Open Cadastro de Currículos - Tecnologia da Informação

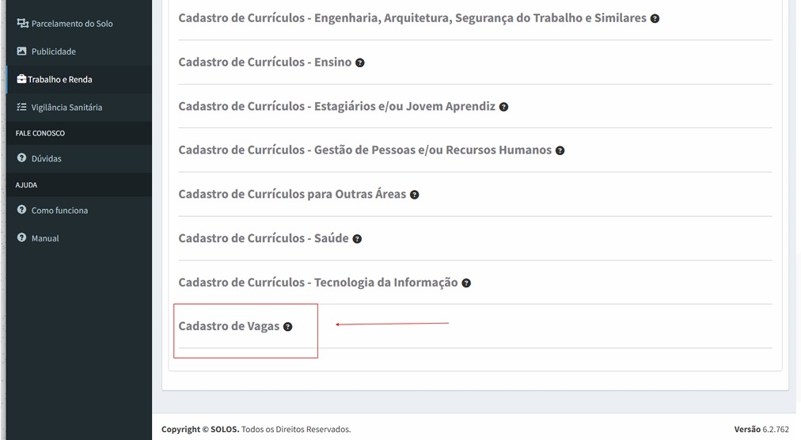tap(317, 283)
